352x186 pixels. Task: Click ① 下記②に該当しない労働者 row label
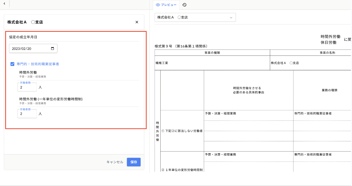tap(182, 131)
